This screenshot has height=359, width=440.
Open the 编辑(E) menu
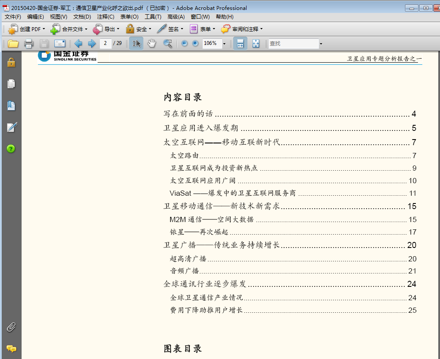point(35,17)
